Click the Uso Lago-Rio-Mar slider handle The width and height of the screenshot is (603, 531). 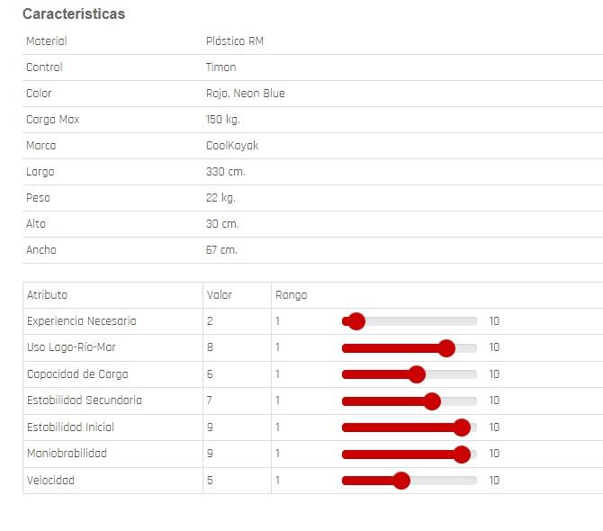[445, 347]
